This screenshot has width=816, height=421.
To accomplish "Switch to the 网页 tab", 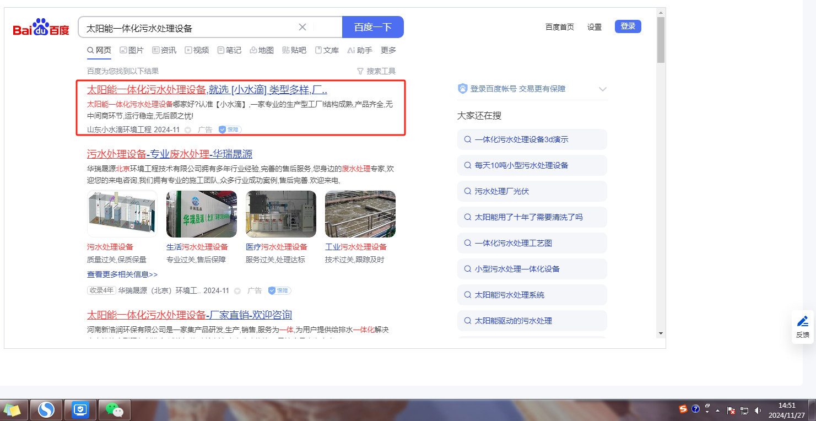I will 99,50.
